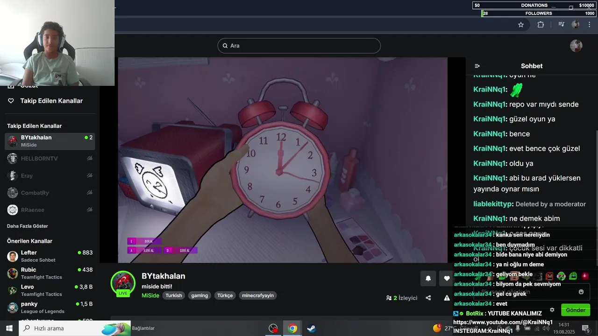Select the gaming tag
This screenshot has height=336, width=598.
tap(199, 295)
